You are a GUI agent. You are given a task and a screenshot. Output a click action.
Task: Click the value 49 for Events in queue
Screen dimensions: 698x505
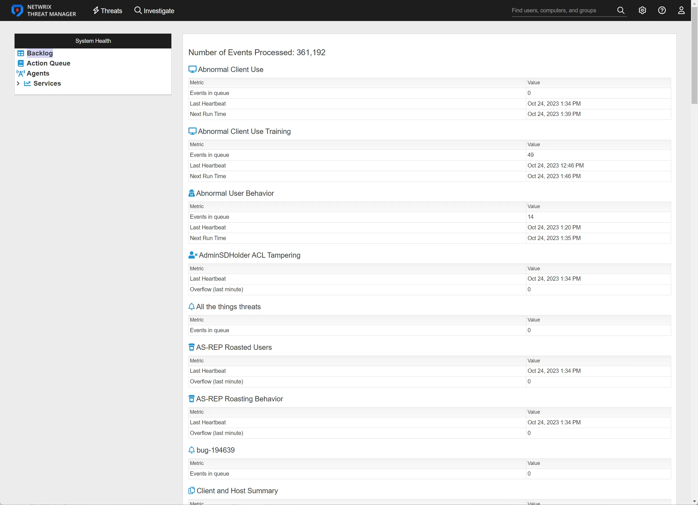(531, 155)
